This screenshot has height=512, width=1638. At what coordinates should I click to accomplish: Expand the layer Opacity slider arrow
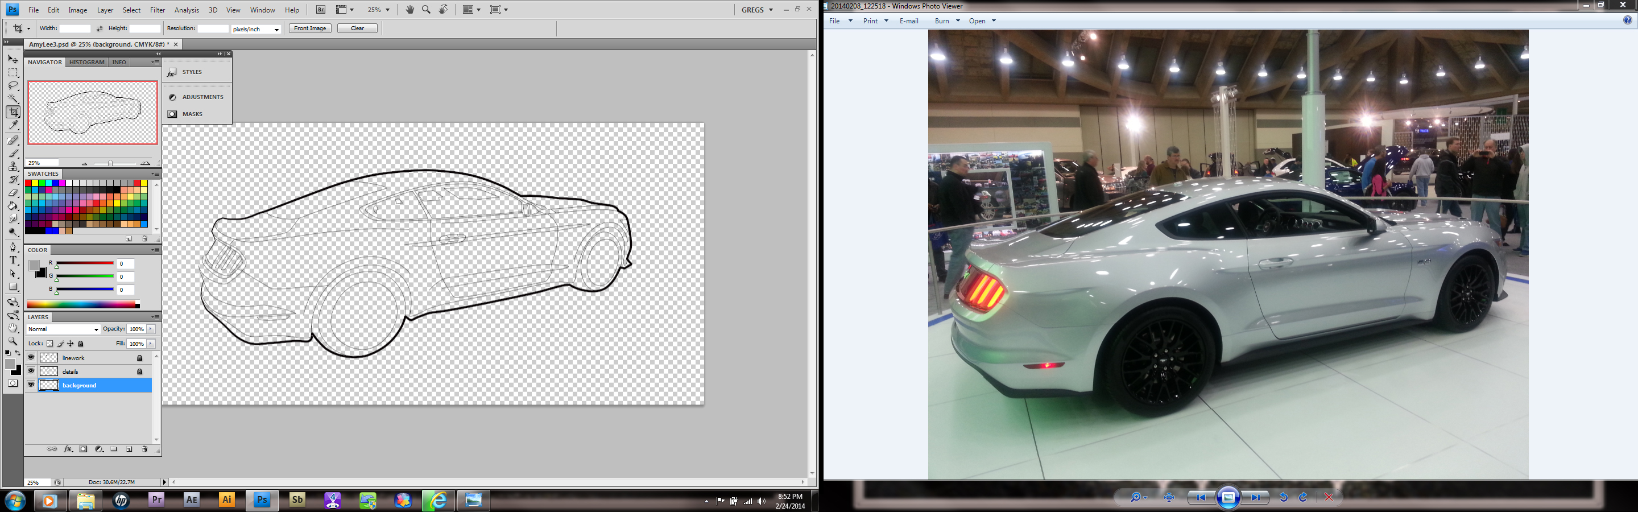(151, 329)
